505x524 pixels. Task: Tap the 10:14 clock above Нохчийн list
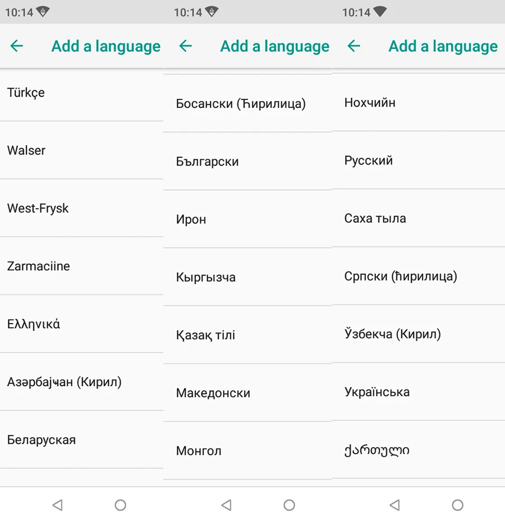coord(356,12)
